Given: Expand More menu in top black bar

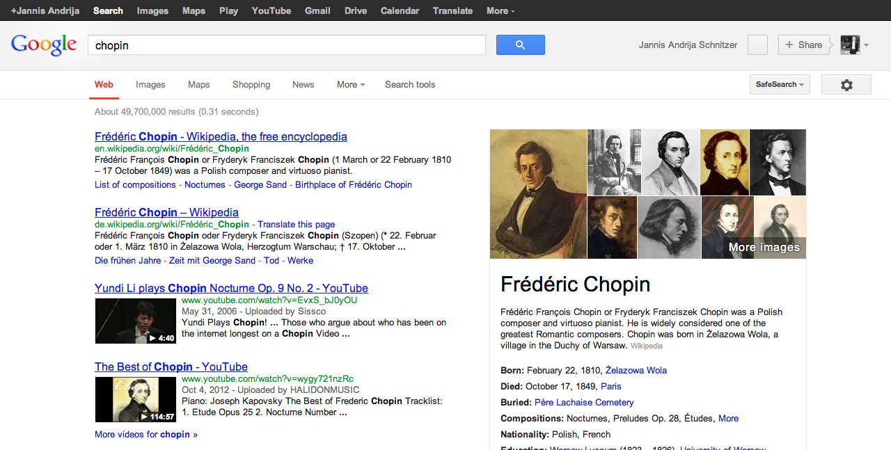Looking at the screenshot, I should tap(500, 10).
